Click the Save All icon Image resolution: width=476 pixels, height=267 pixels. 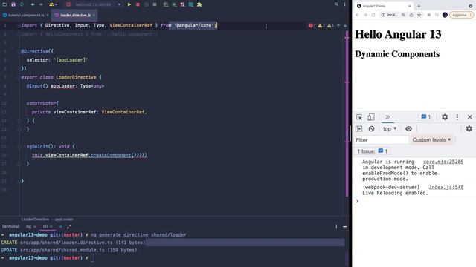click(13, 4)
